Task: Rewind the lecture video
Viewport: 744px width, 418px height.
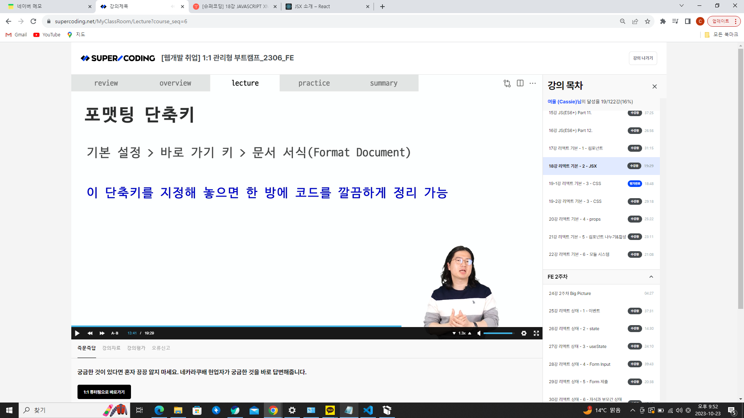Action: pos(90,333)
